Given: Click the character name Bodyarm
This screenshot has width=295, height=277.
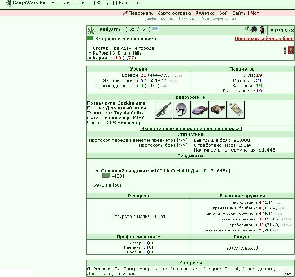Looking at the screenshot, I should 110,30.
